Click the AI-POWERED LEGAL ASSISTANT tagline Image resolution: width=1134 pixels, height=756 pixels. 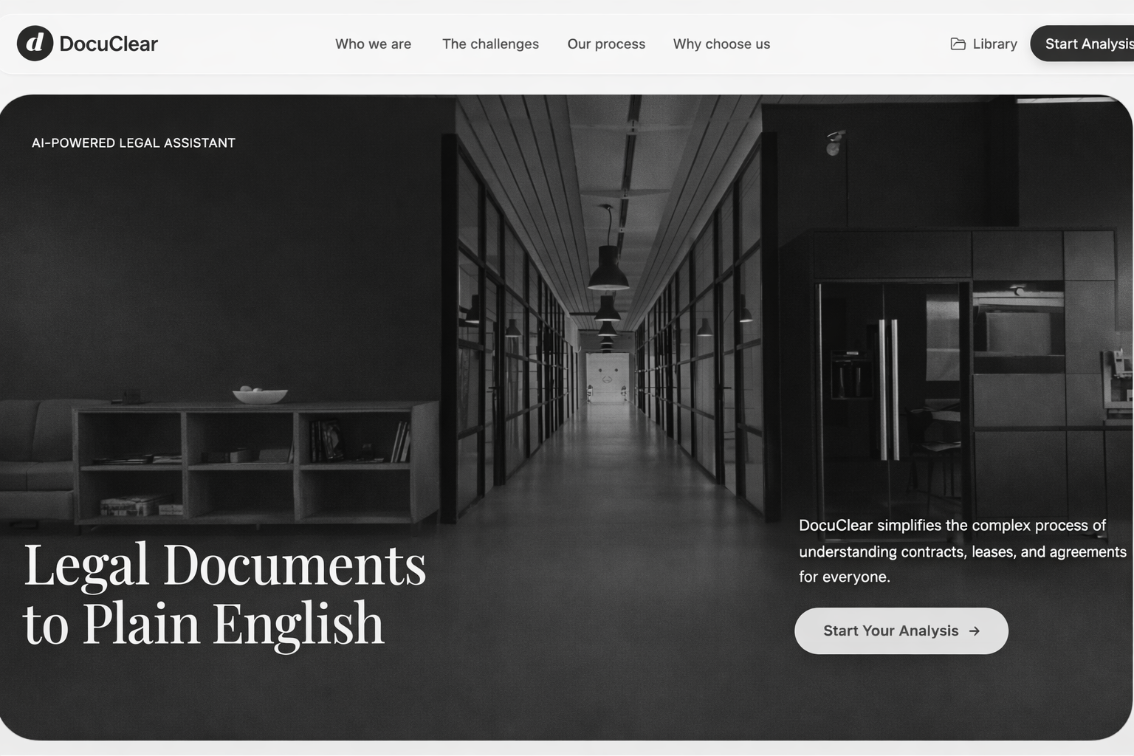point(132,142)
